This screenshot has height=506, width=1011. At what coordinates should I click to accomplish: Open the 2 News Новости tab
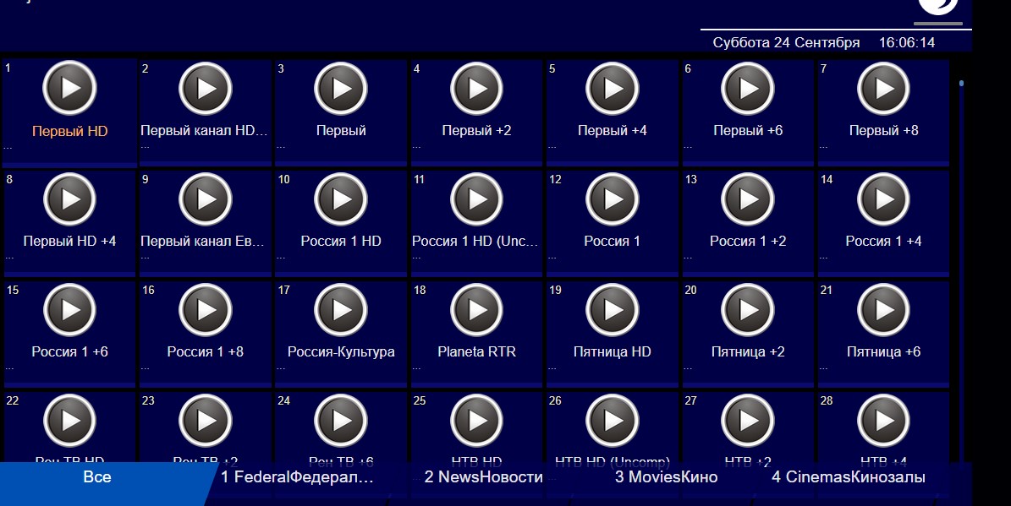484,477
